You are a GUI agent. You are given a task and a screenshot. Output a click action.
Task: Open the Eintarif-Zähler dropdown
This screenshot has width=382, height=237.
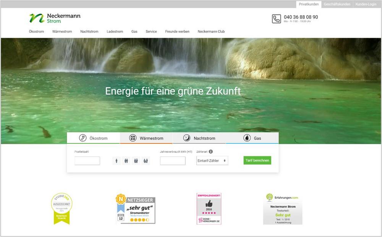coord(212,161)
